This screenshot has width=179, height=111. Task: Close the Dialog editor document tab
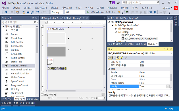point(87,18)
